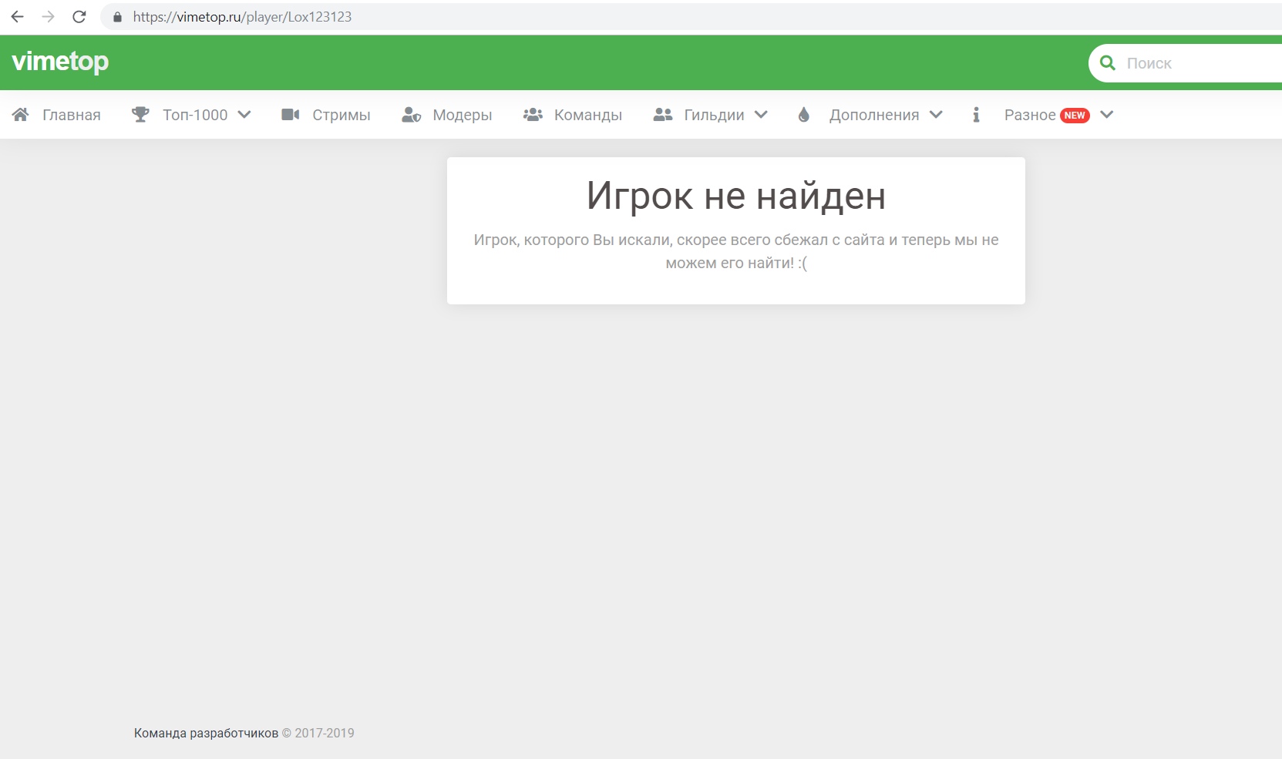1282x759 pixels.
Task: Click the two-people Гильдии icon
Action: point(663,115)
